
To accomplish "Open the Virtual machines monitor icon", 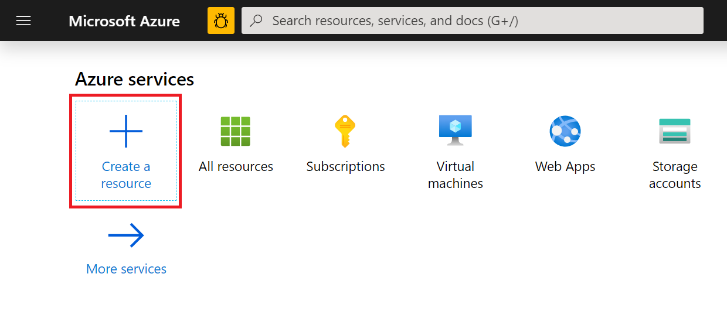I will click(456, 130).
